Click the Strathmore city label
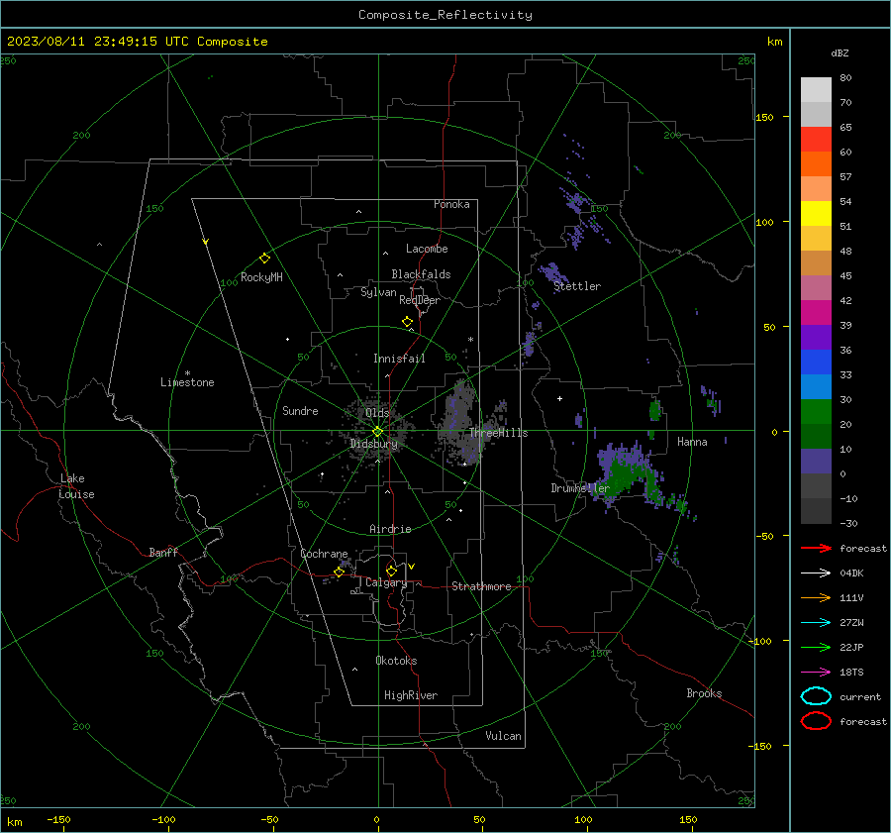 481,586
